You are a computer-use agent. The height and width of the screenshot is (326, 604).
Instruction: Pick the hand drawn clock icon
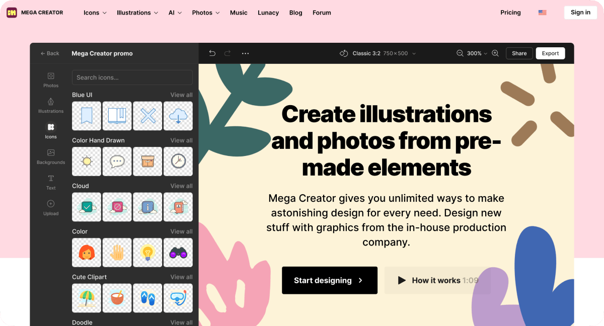click(178, 161)
